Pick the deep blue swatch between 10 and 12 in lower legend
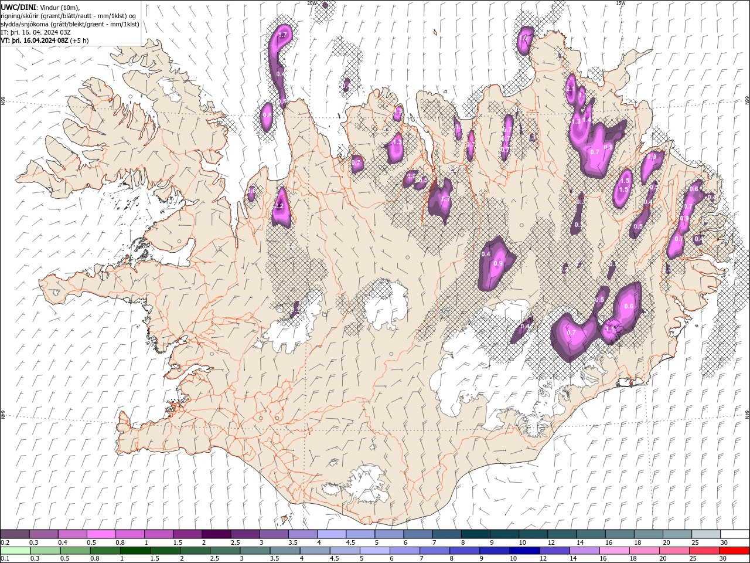Screen dimensions: 750x563 [x=524, y=551]
